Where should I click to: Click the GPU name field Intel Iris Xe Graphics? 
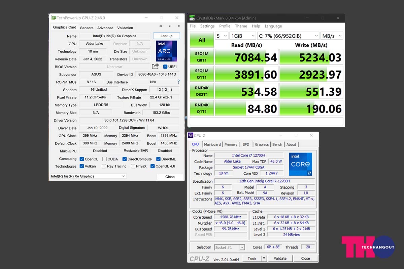pos(114,36)
